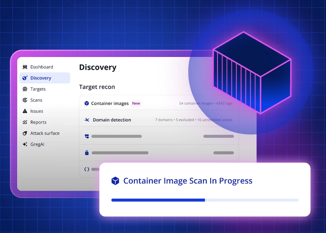
Task: Click the Dashboard crown icon in sidebar
Action: (25, 67)
